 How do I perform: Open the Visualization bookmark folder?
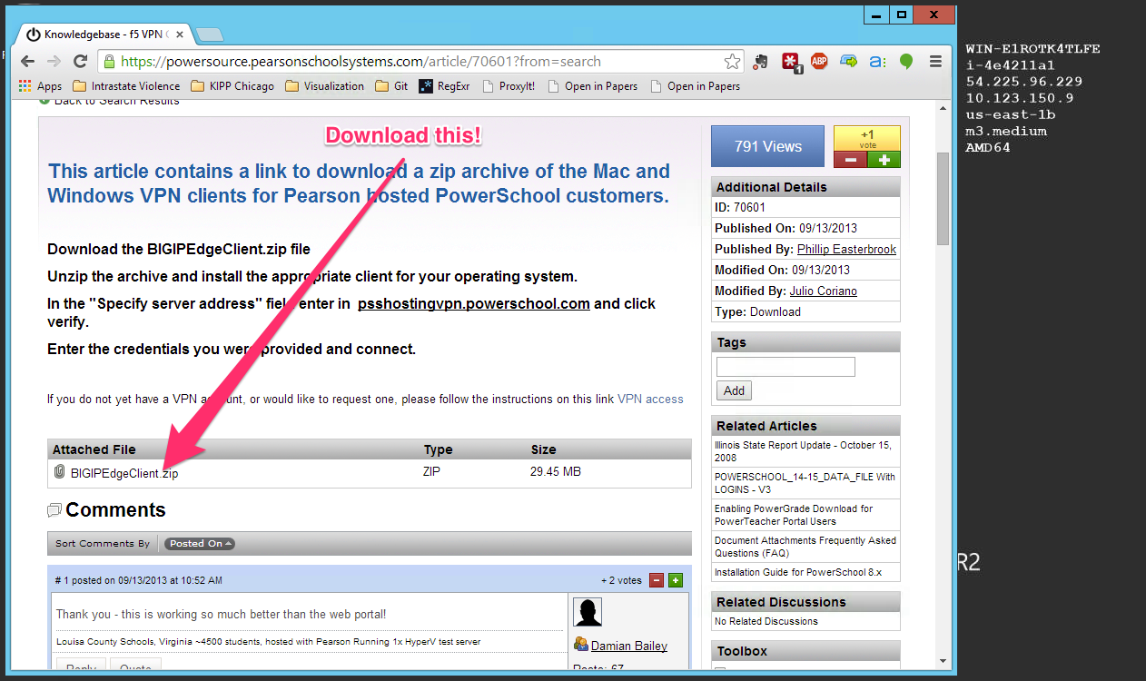(x=324, y=86)
